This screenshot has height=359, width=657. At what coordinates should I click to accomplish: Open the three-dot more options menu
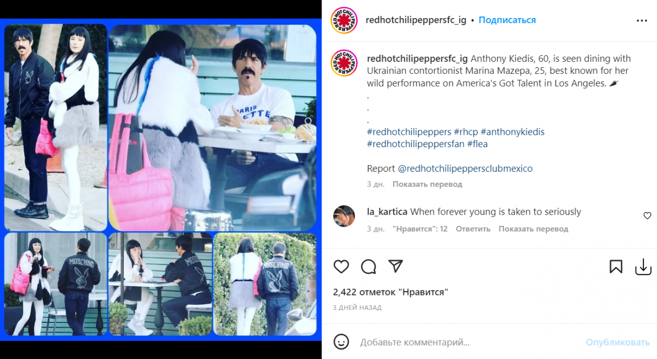click(x=642, y=20)
